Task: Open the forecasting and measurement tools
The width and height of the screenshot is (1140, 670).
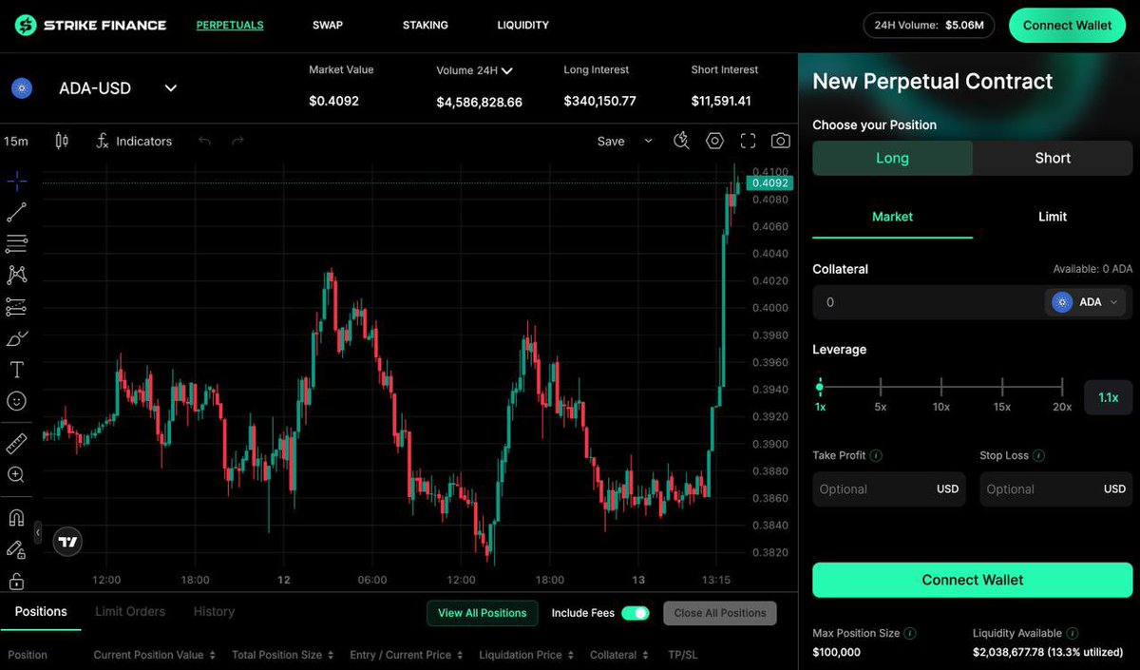Action: [17, 307]
